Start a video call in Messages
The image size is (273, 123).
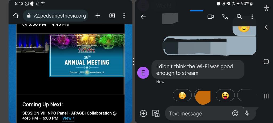(211, 17)
